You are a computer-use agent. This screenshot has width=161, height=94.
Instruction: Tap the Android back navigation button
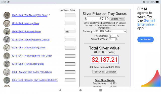pos(60,90)
